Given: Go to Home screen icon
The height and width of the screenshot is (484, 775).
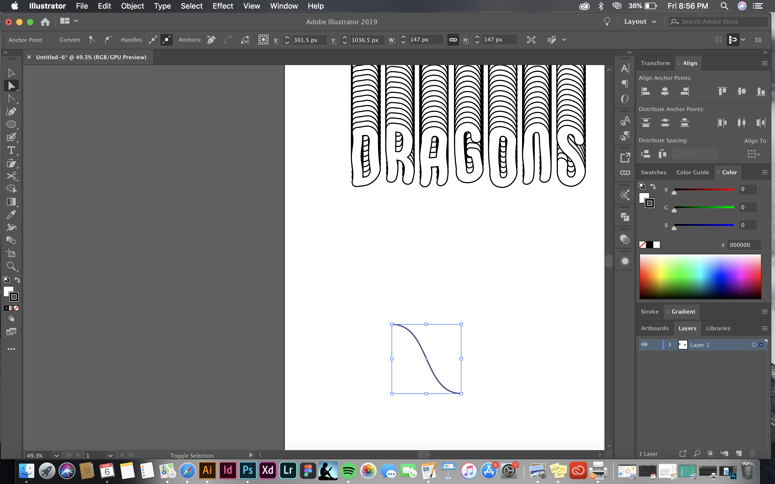Looking at the screenshot, I should [45, 22].
